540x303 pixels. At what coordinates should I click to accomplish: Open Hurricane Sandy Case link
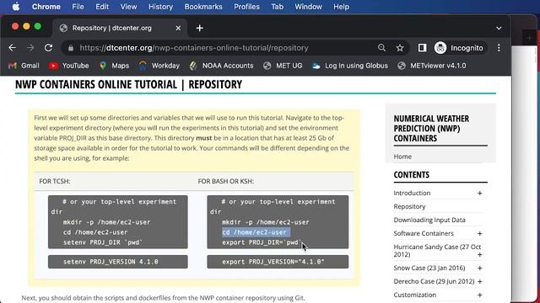coord(437,251)
